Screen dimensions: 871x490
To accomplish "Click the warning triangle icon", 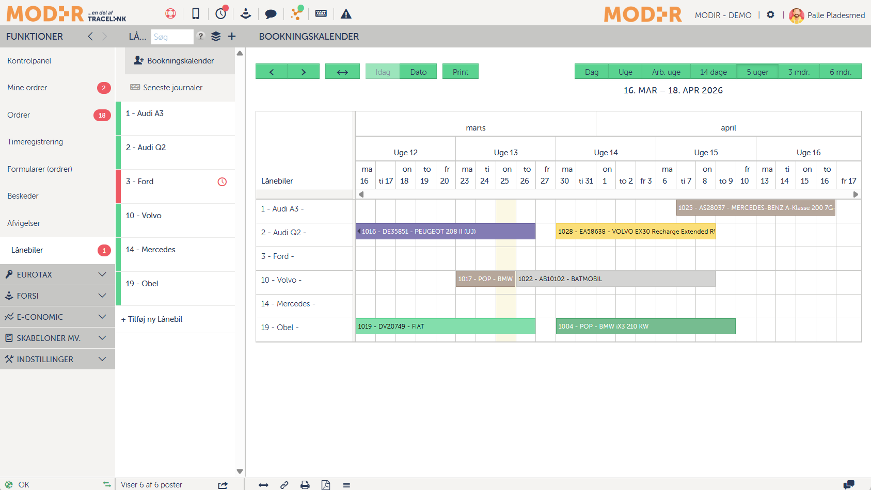I will [x=346, y=14].
